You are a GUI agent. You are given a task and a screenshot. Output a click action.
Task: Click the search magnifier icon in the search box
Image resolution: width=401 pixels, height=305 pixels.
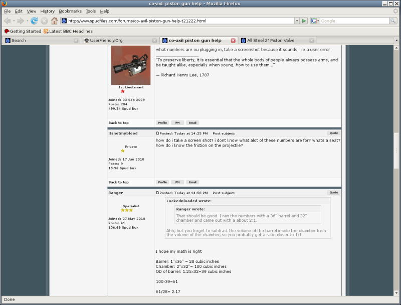click(392, 21)
